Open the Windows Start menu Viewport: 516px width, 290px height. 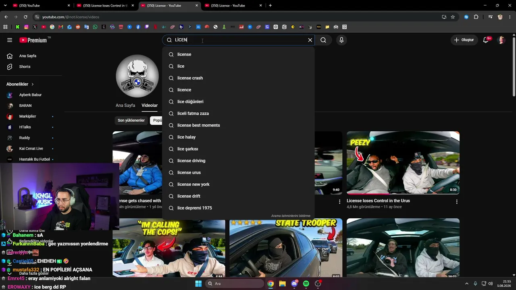tap(198, 284)
